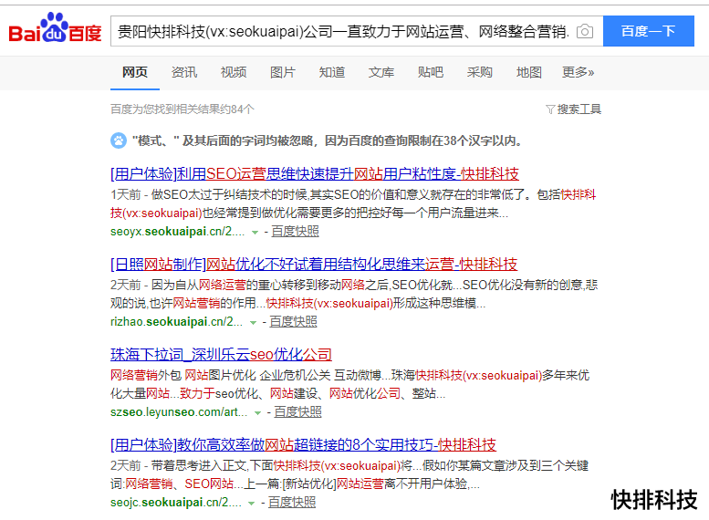The height and width of the screenshot is (520, 709).
Task: Click the seoyx.seokuaipai.cn URL
Action: pos(177,232)
